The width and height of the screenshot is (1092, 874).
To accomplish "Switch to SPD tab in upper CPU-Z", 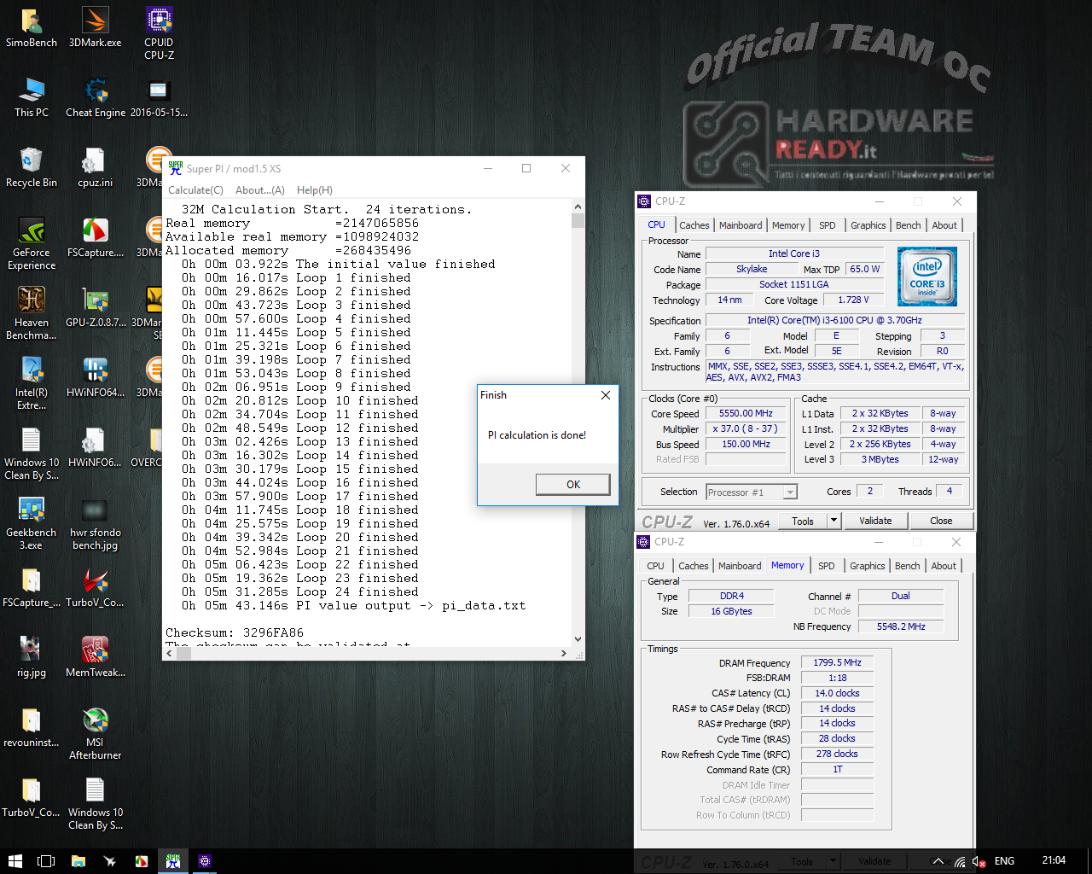I will point(828,225).
